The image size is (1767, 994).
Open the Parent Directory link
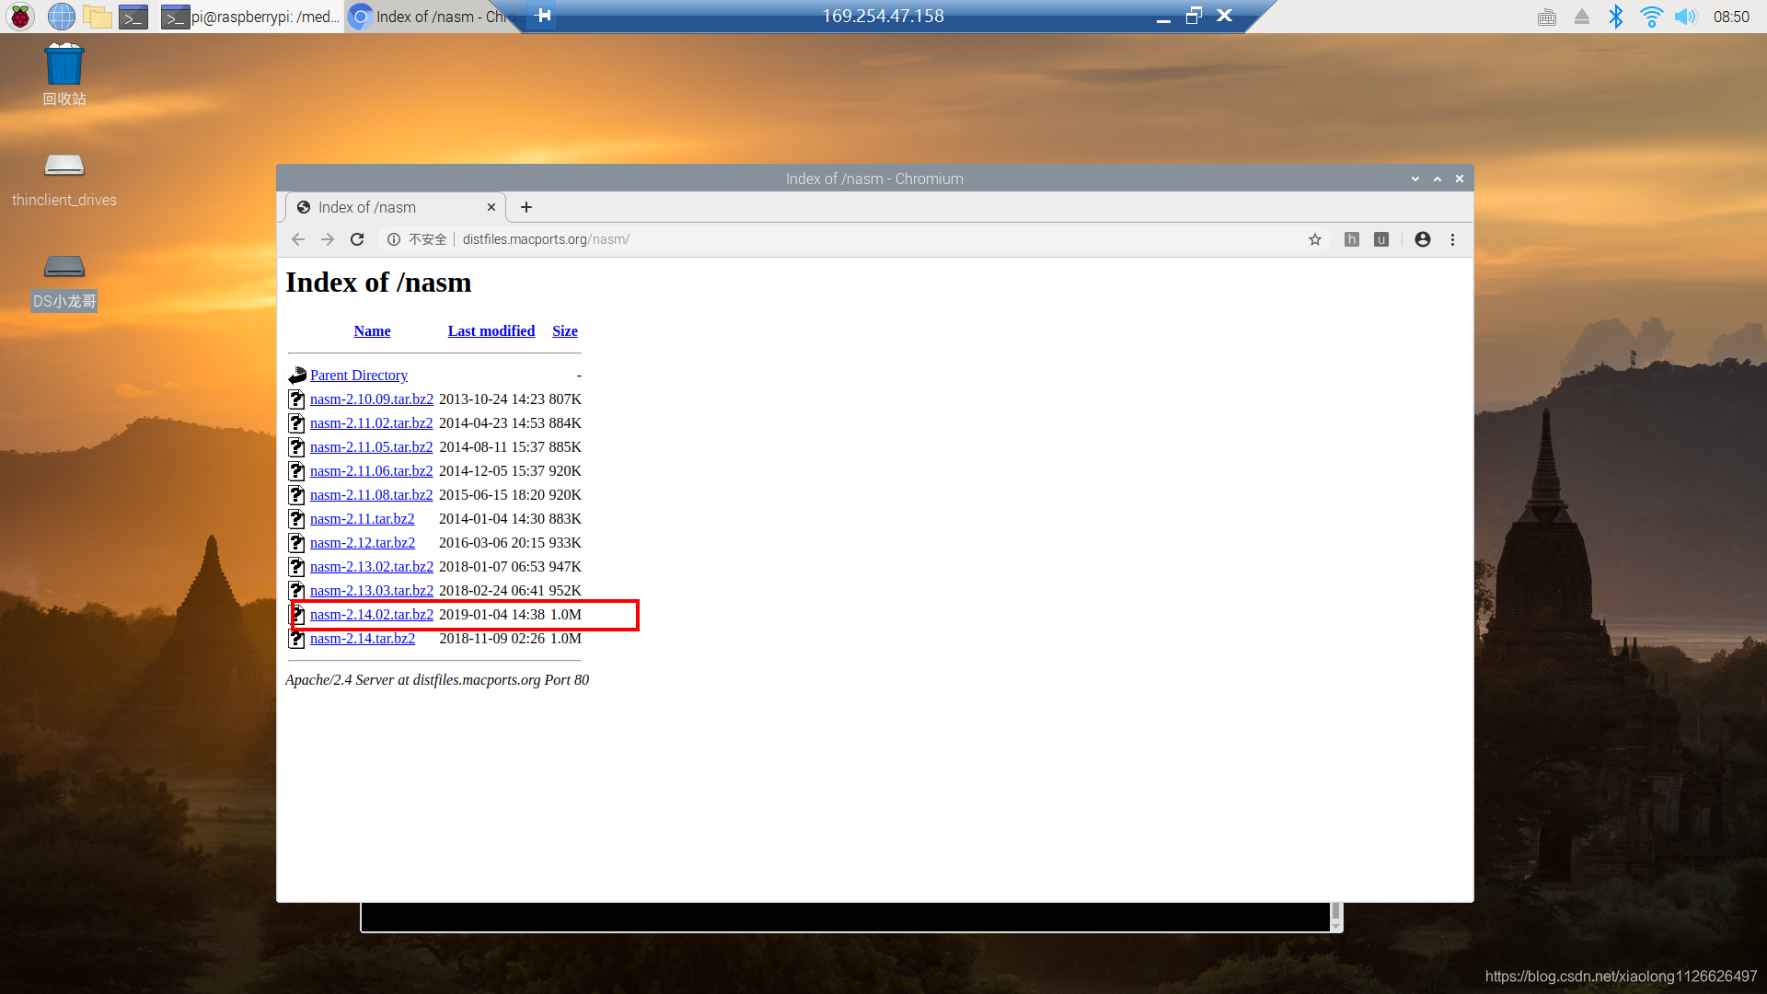pyautogui.click(x=358, y=376)
